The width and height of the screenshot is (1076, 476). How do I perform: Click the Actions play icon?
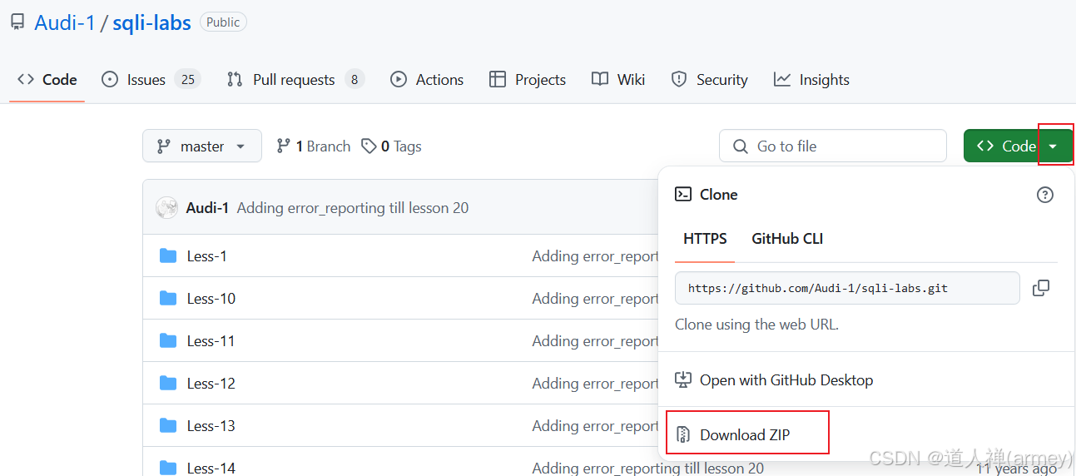click(x=399, y=80)
